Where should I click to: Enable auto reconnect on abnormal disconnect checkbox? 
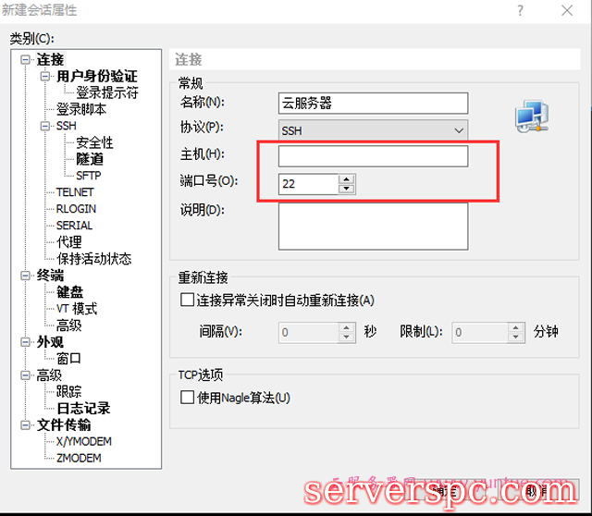[x=187, y=301]
